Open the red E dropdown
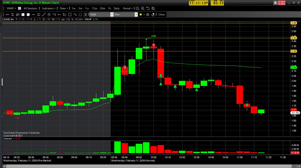This screenshot has height=168, width=301. 282,3
